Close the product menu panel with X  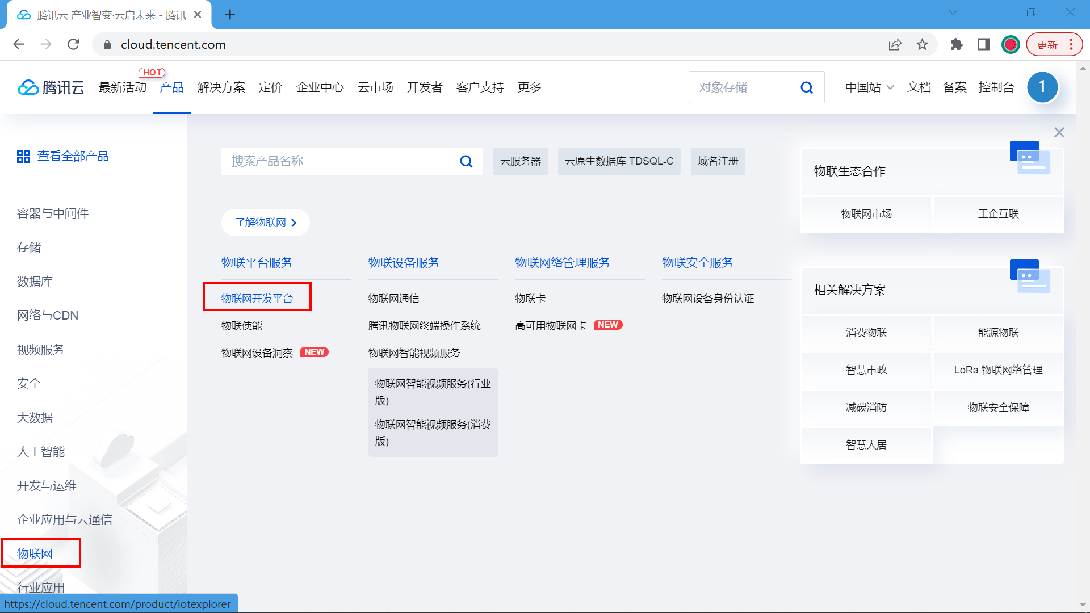click(1059, 132)
